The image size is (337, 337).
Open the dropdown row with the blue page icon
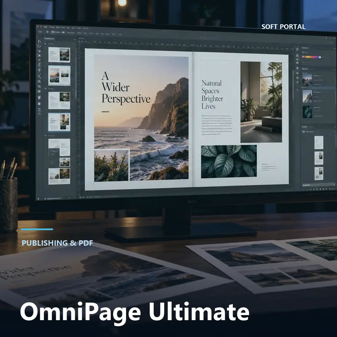pos(318,131)
